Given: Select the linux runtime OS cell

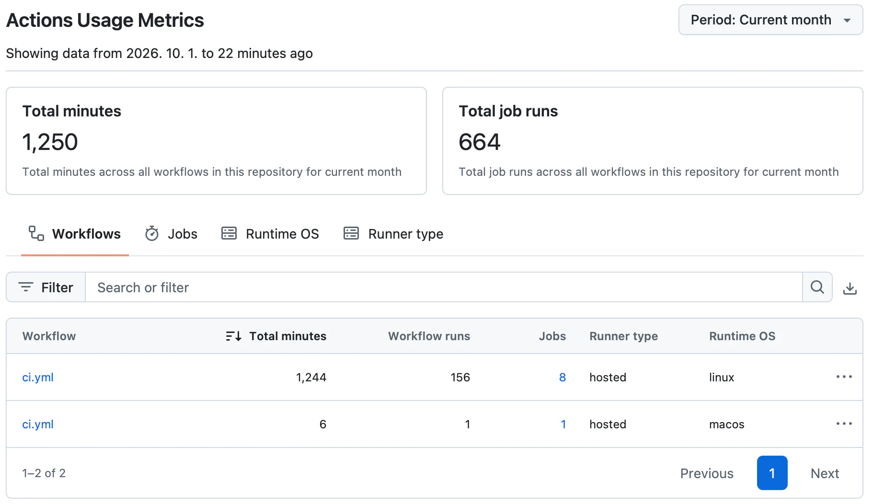Looking at the screenshot, I should (722, 378).
